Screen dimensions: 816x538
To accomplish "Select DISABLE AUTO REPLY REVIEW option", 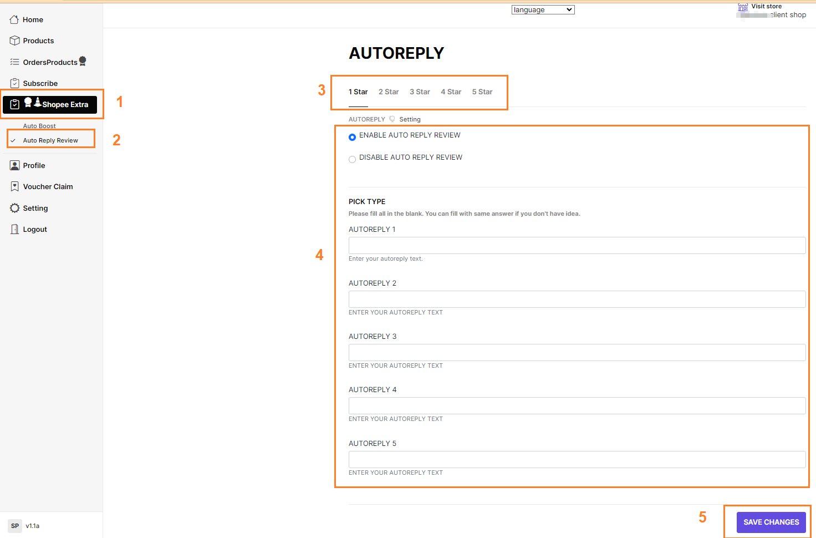I will 352,159.
